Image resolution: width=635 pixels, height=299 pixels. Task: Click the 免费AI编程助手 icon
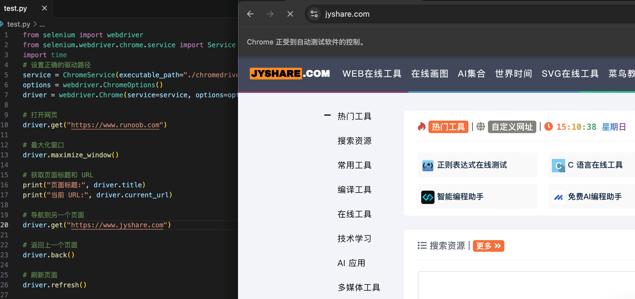[558, 197]
